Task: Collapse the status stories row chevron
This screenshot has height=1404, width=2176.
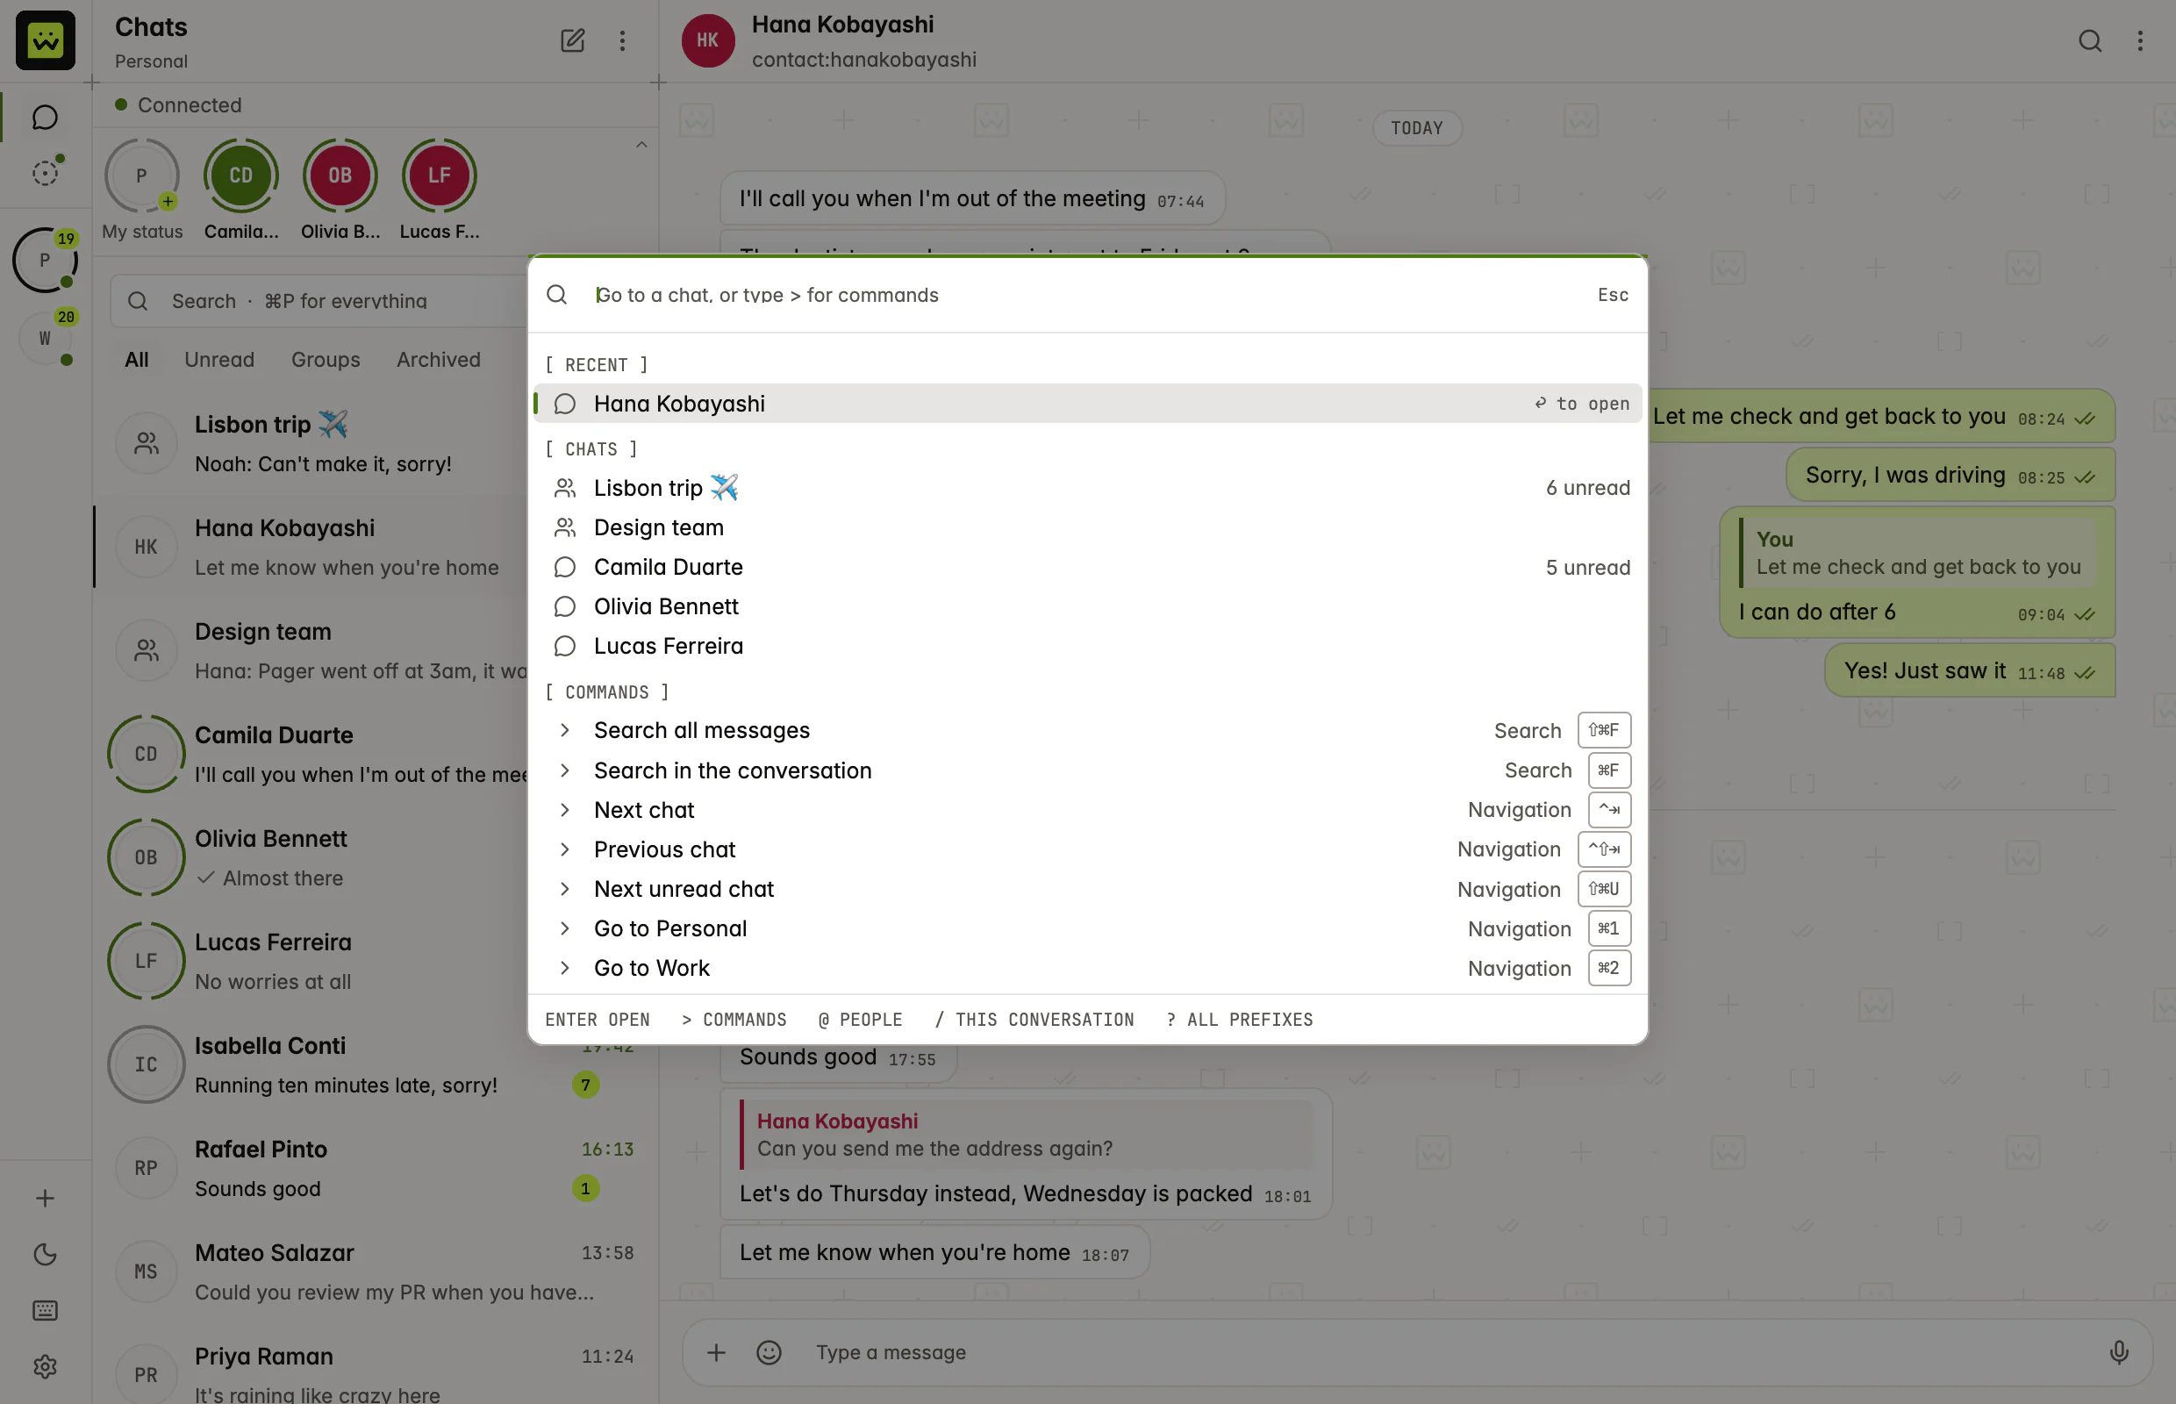Action: coord(641,145)
